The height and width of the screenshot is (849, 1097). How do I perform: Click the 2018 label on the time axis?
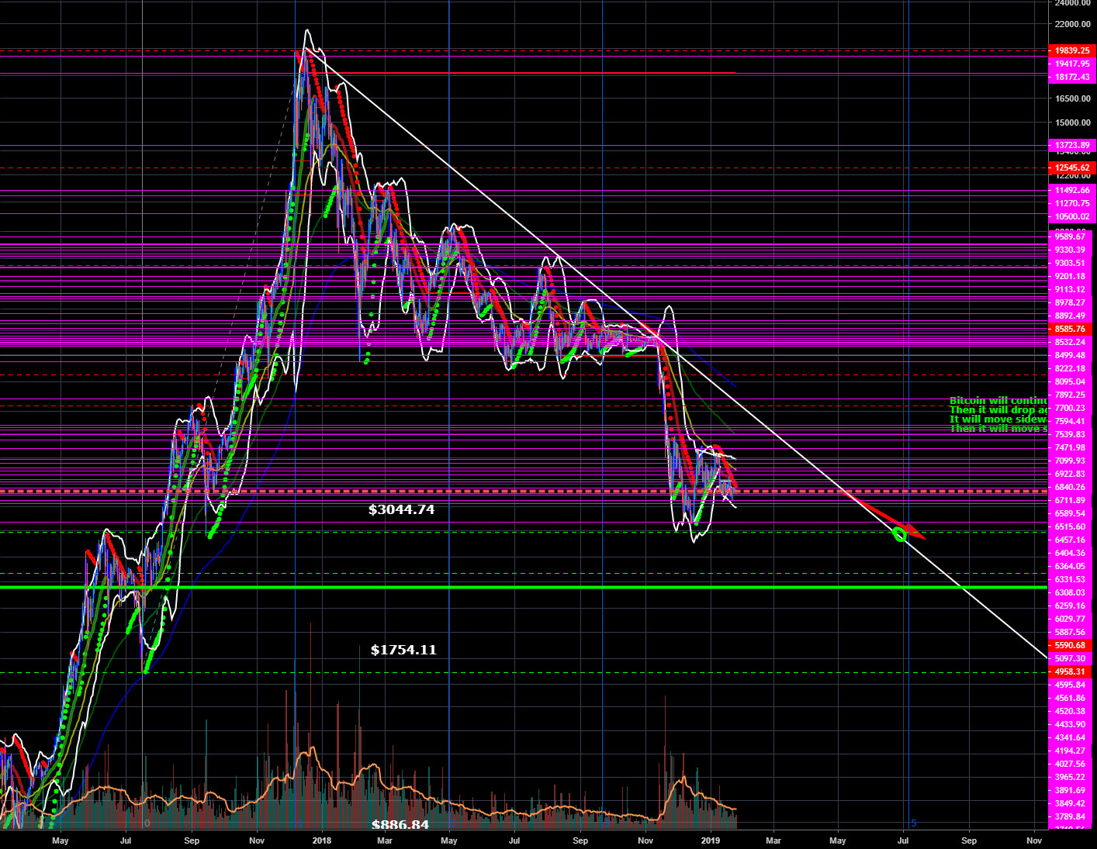click(321, 840)
